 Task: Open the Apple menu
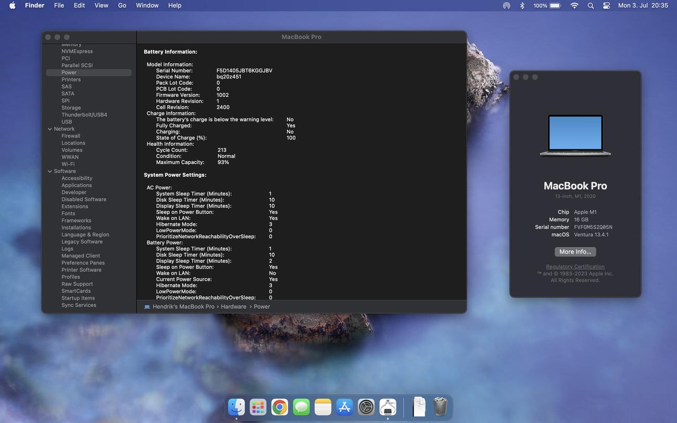click(12, 5)
